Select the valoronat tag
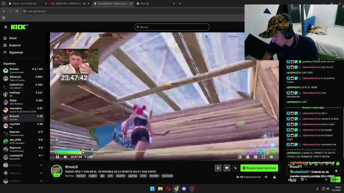The width and height of the screenshot is (344, 193). click(x=167, y=176)
